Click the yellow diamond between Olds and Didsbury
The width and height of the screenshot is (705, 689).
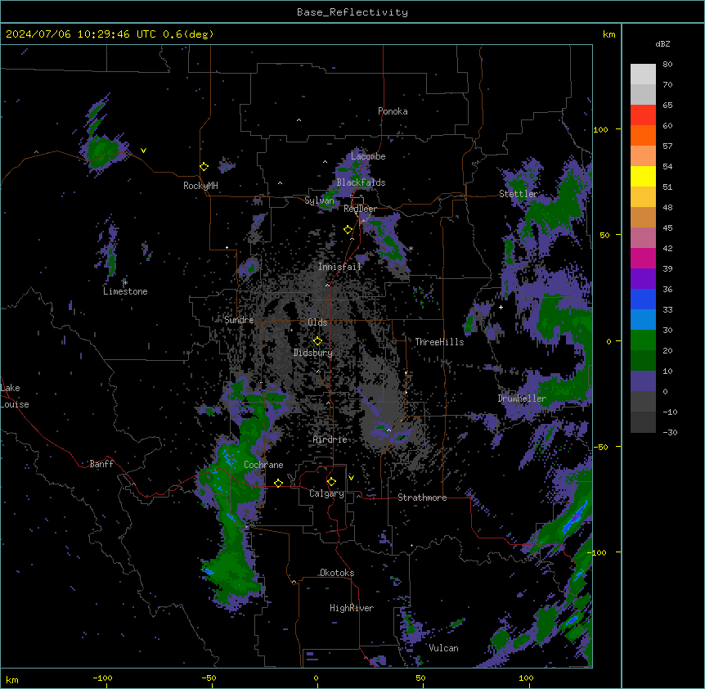[x=317, y=341]
